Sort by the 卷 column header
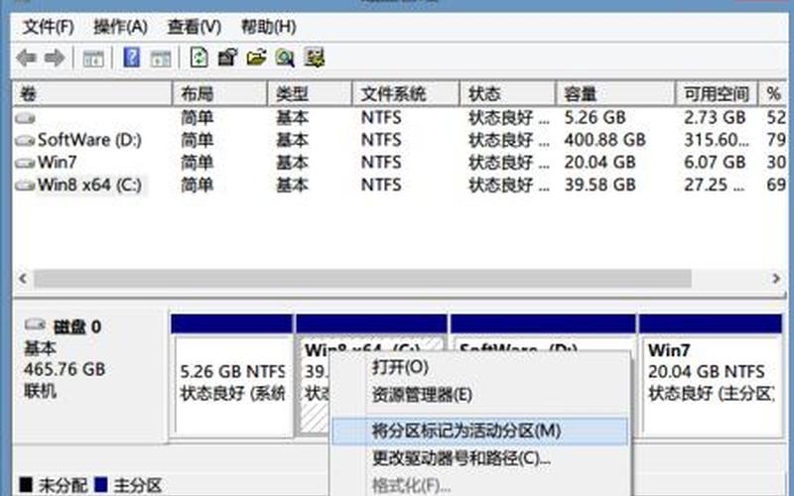 click(x=92, y=93)
